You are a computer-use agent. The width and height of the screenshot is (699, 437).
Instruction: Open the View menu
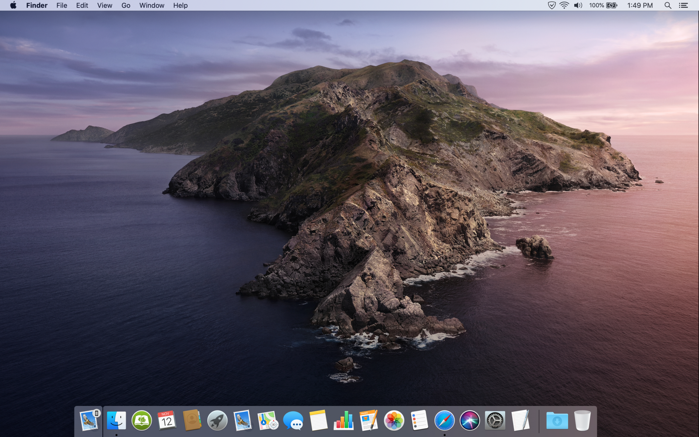pos(105,5)
